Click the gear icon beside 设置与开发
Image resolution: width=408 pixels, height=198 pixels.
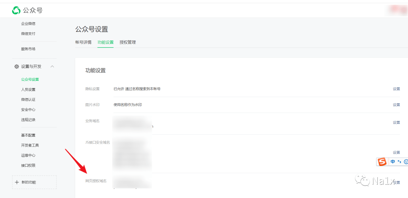click(x=17, y=67)
